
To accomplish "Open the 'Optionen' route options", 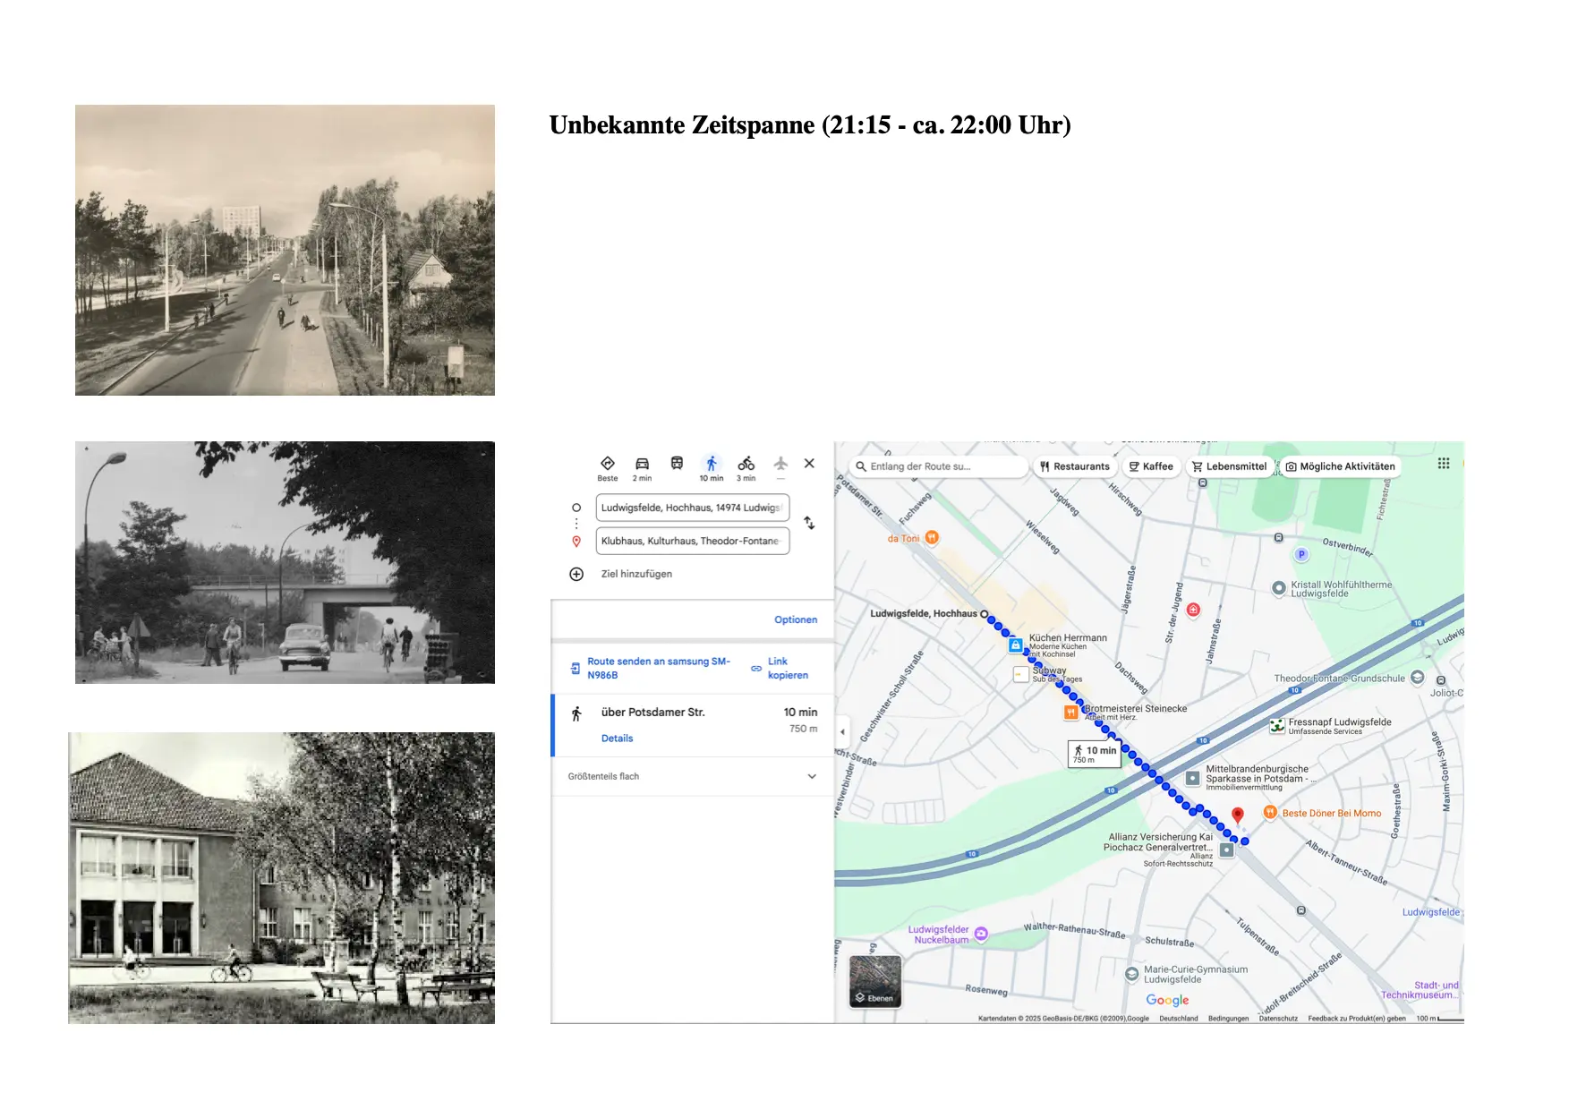I will pyautogui.click(x=796, y=619).
